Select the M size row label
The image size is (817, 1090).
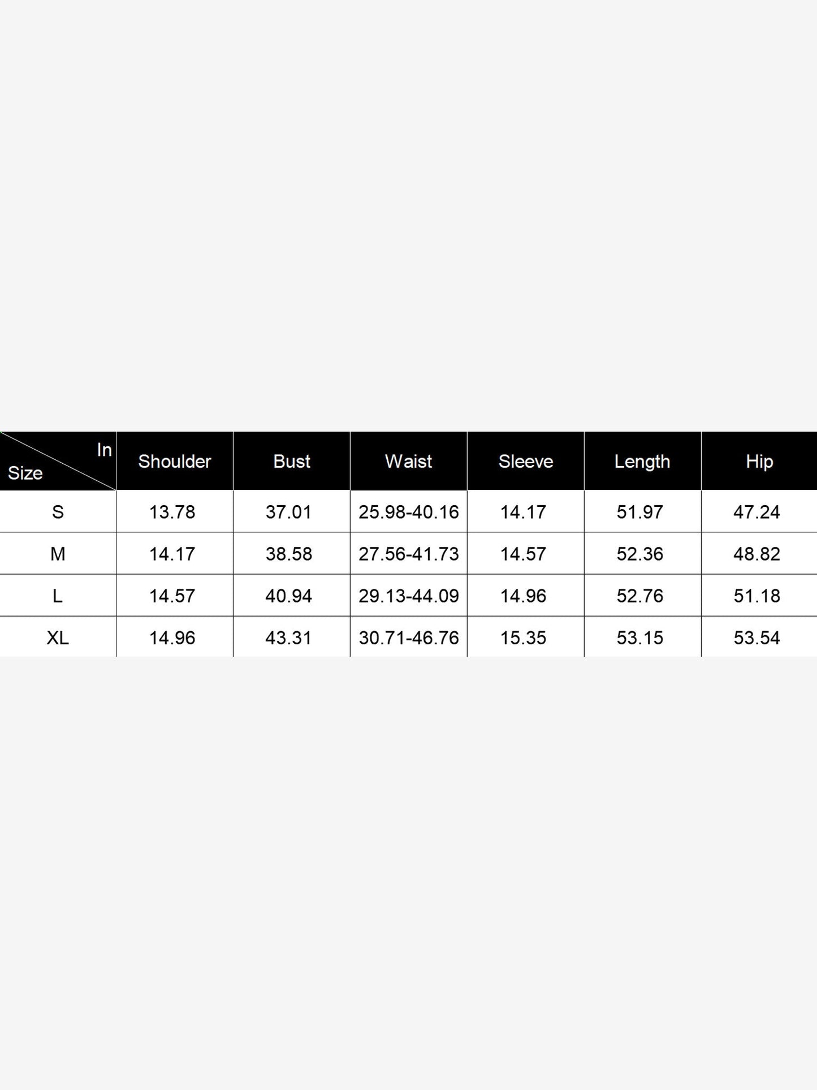pos(58,554)
